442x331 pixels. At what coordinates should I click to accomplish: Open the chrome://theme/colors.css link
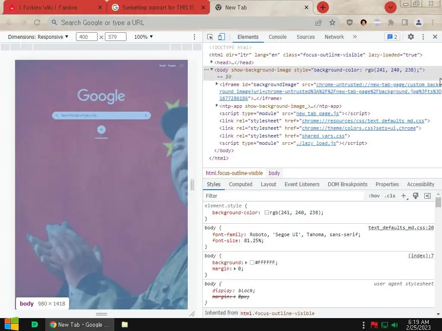click(x=359, y=128)
